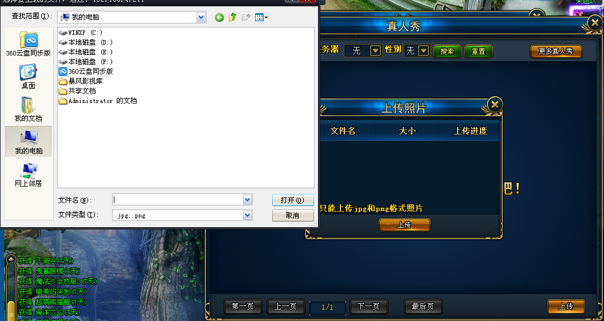Viewport: 604px width, 321px height.
Task: Click the green 搜索 button
Action: (447, 51)
